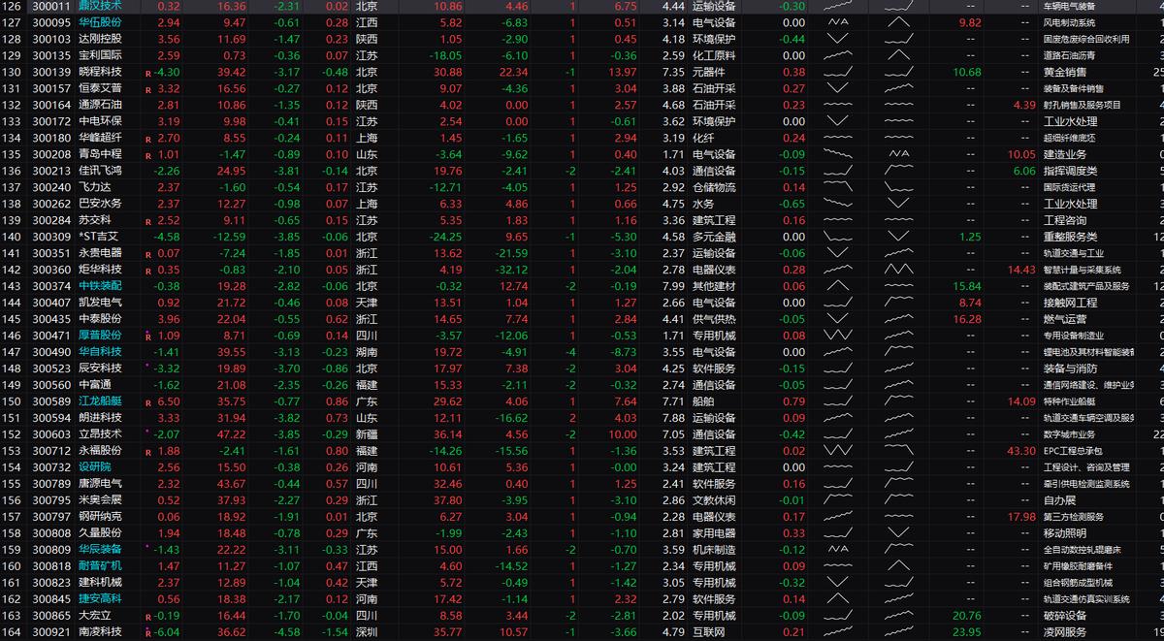This screenshot has width=1164, height=641.
Task: Click business 破碎设备 in the 大宏立 row
Action: 1065,616
